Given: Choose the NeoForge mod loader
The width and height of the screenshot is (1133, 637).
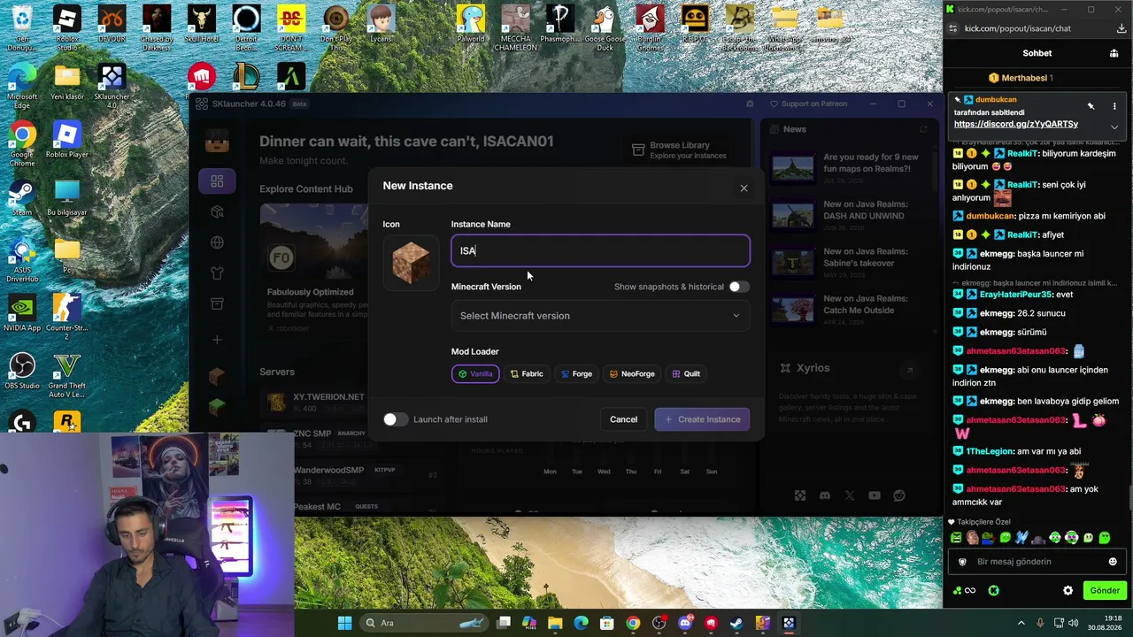Looking at the screenshot, I should pos(632,374).
